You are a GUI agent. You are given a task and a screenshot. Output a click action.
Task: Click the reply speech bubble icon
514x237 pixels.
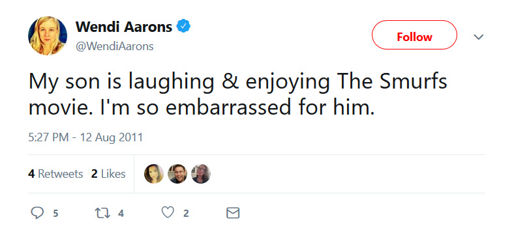pos(37,213)
